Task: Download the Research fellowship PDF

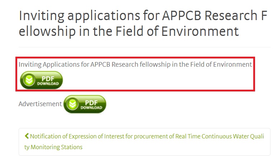Action: point(41,80)
